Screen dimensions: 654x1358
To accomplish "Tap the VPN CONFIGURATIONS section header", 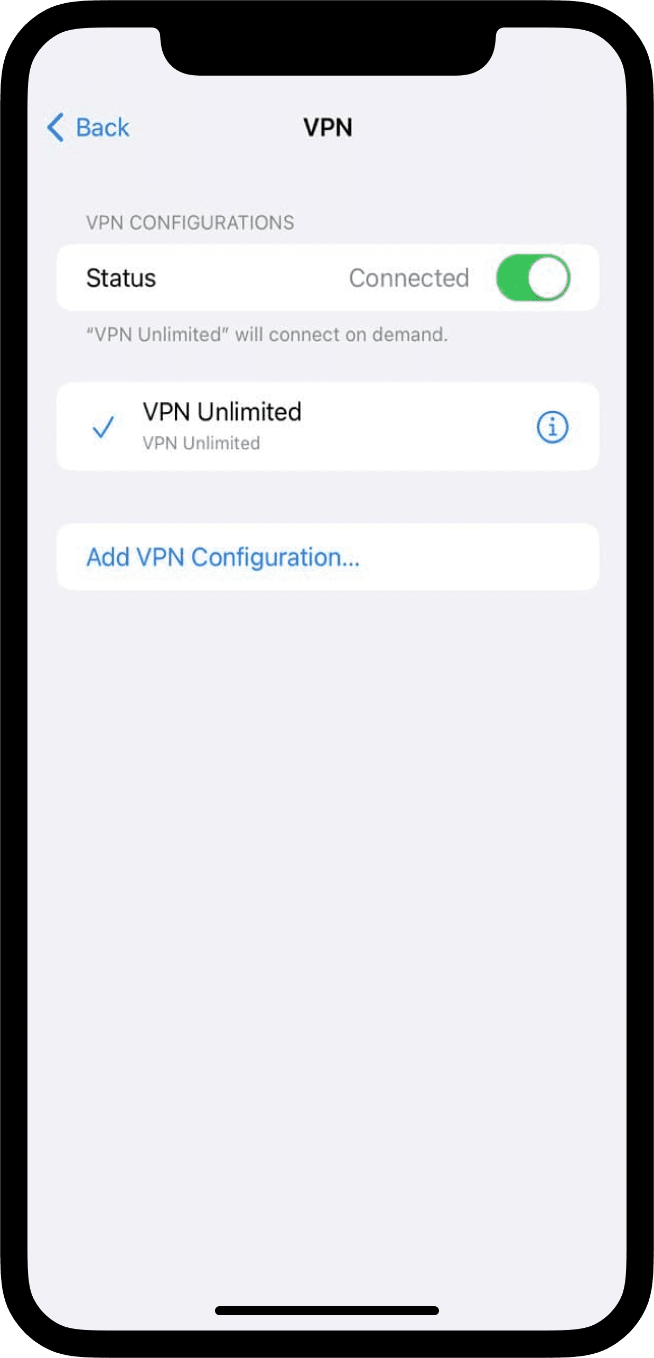I will 190,223.
